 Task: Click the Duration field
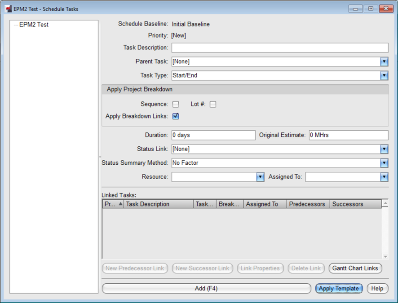(x=213, y=135)
